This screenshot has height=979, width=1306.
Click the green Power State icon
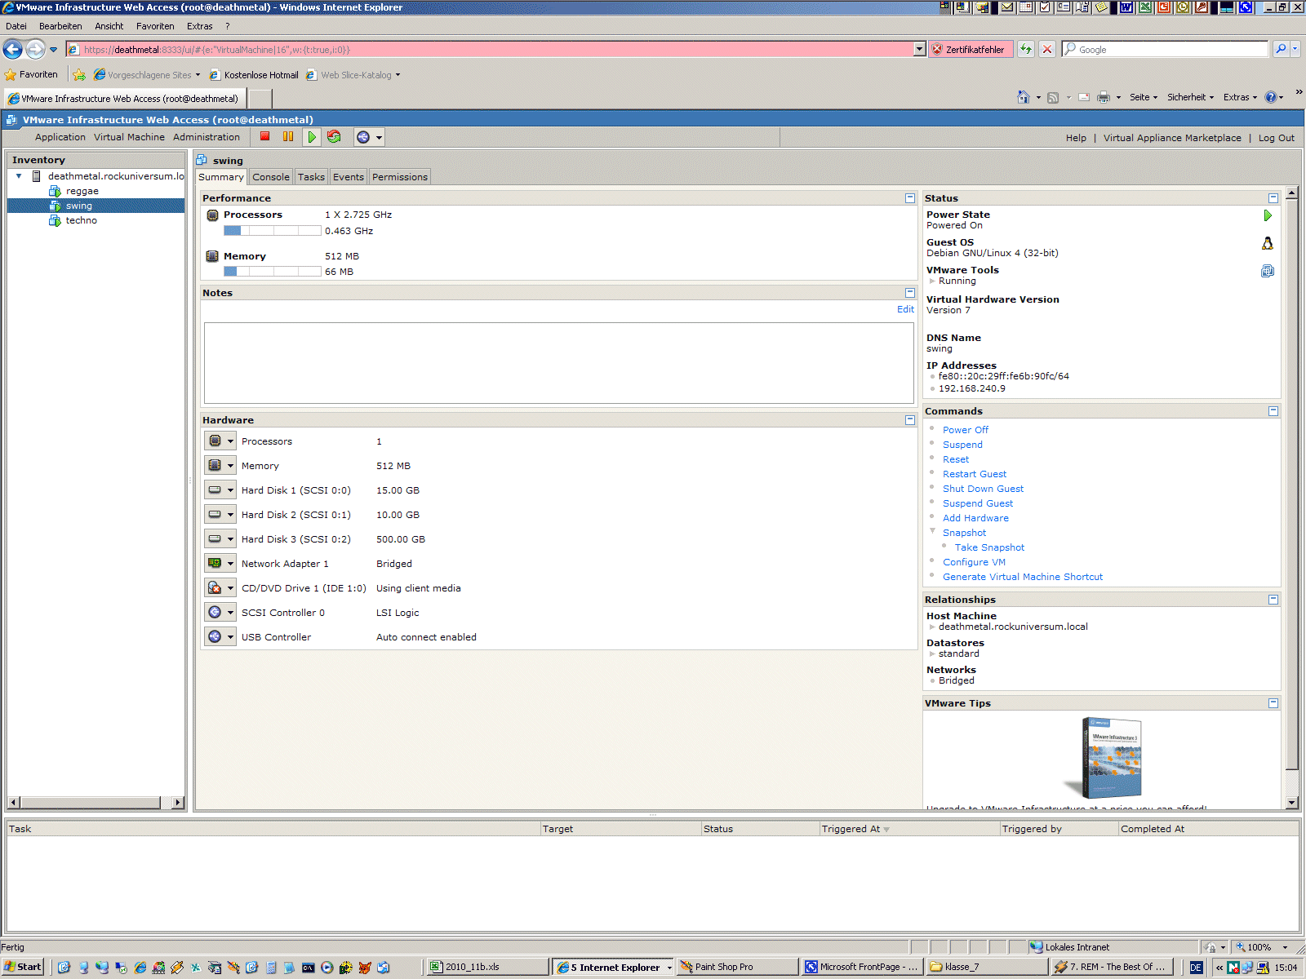[x=1268, y=215]
